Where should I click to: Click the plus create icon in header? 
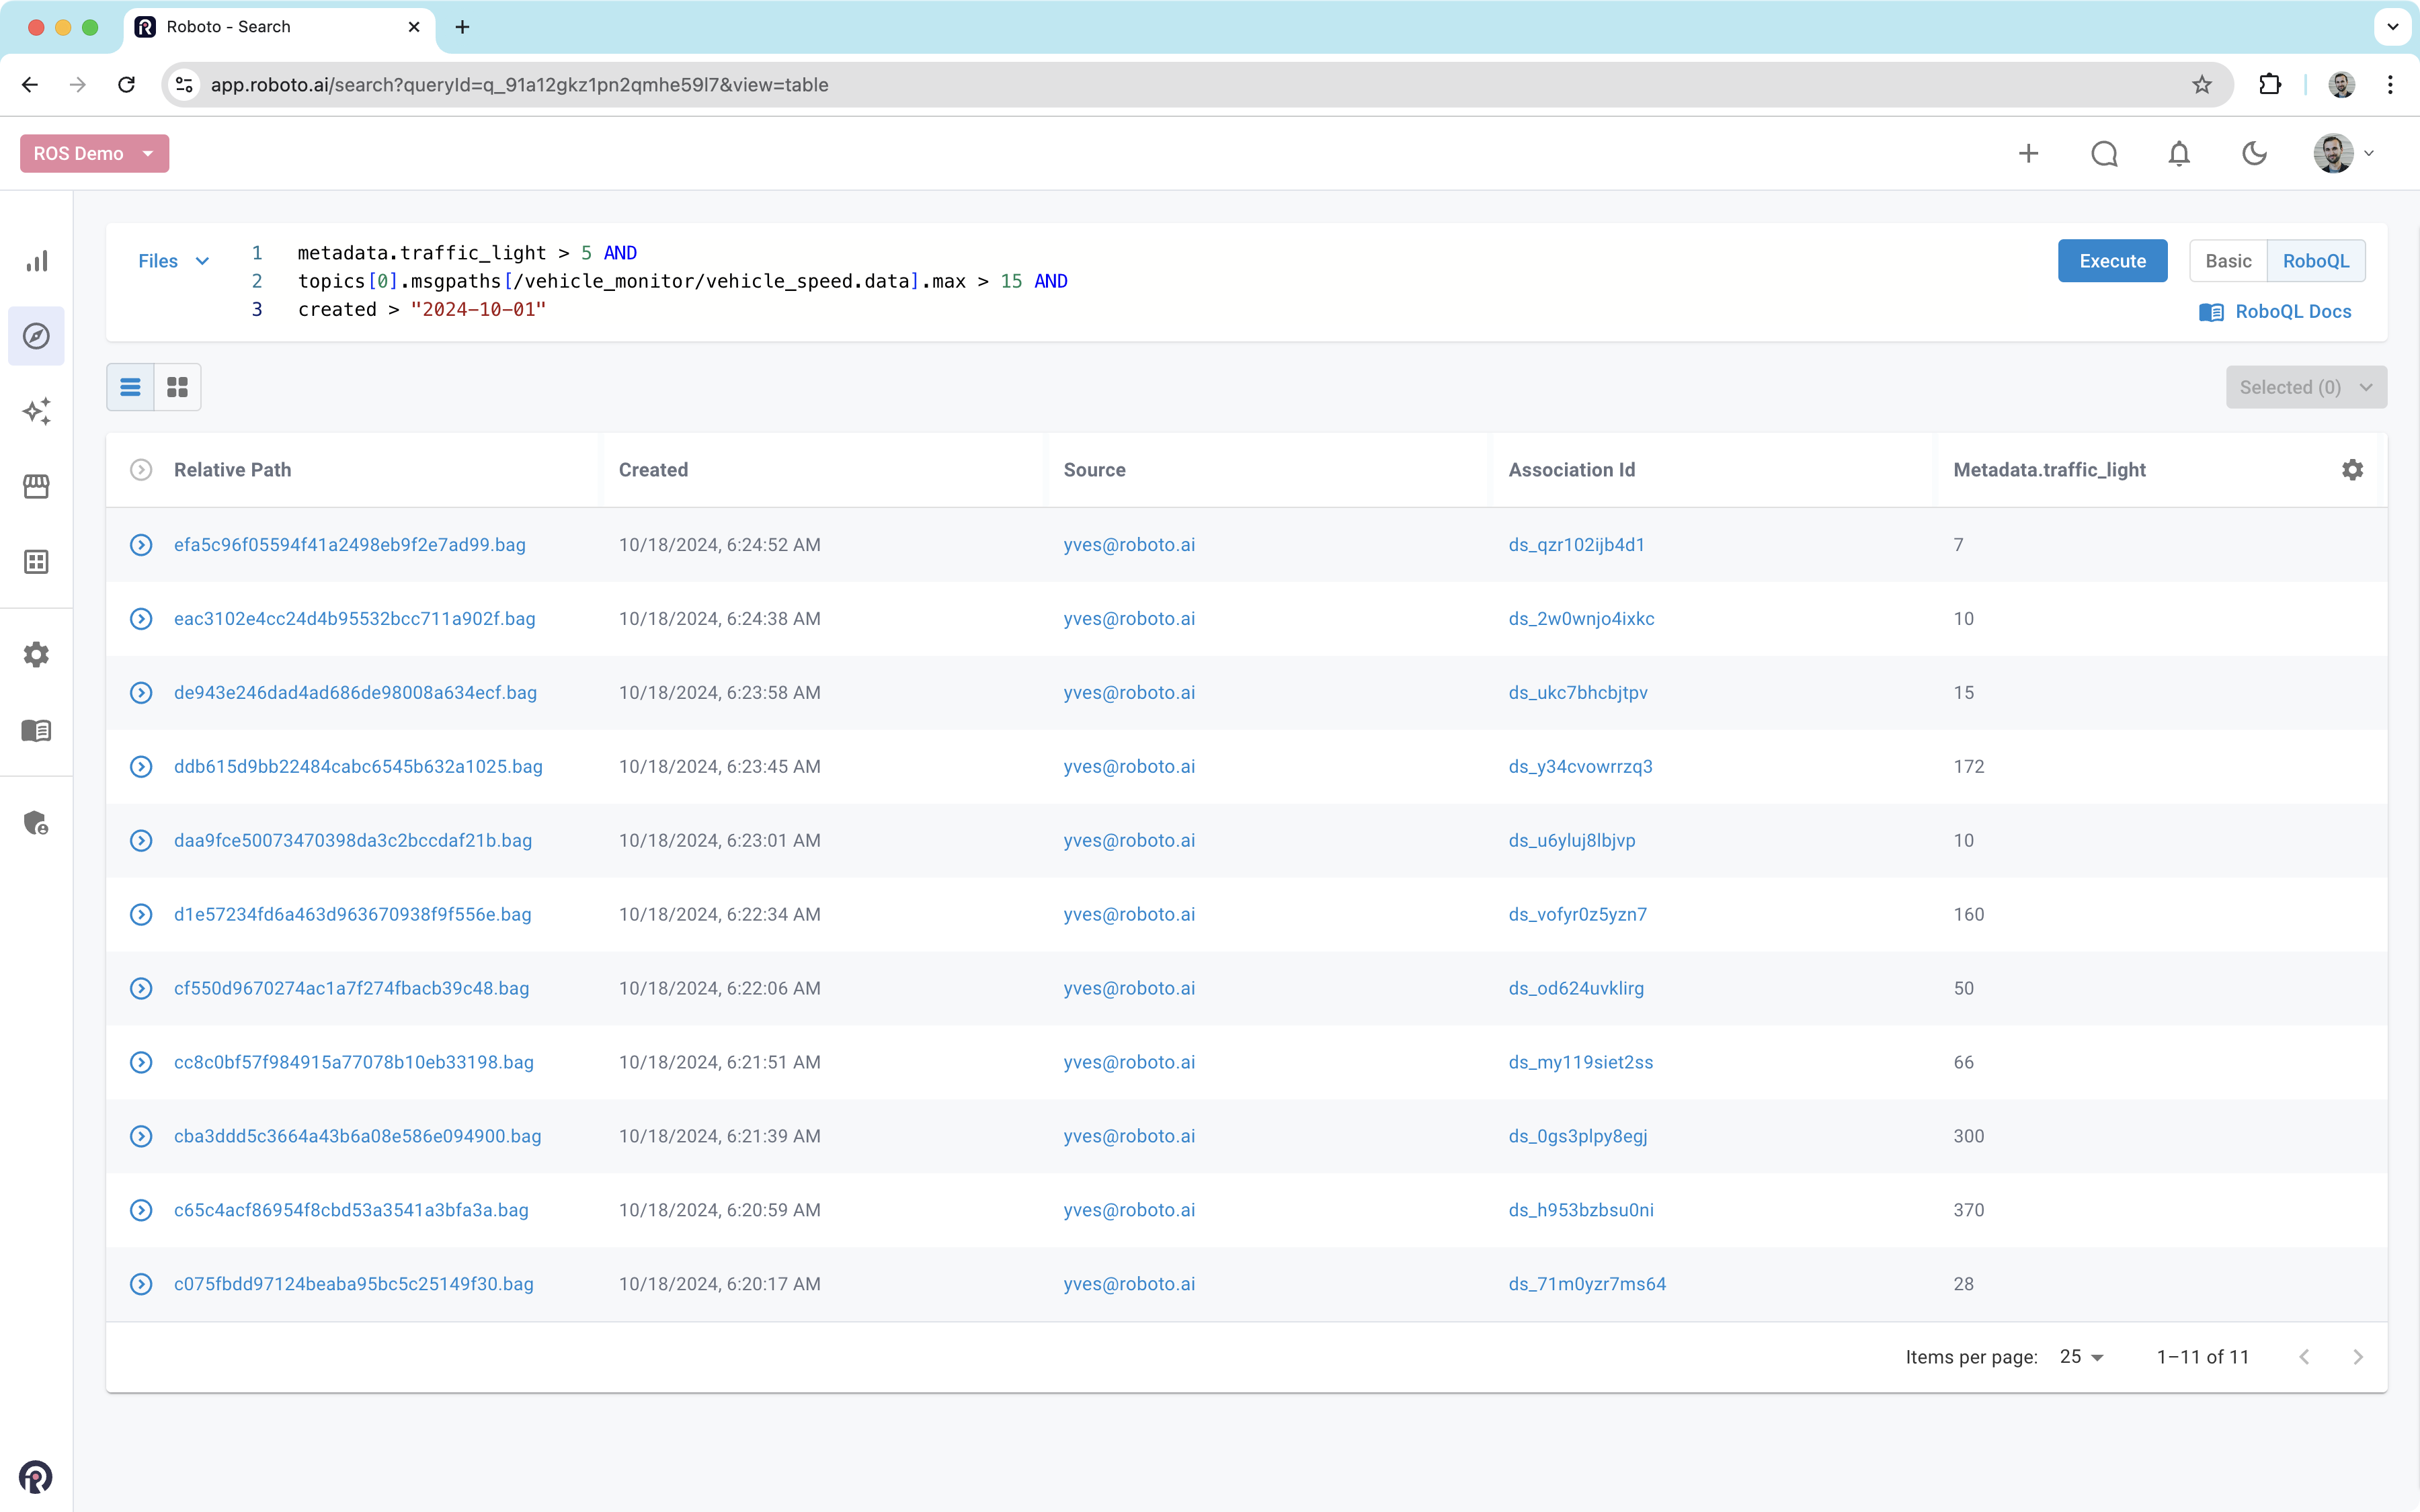pos(2028,154)
